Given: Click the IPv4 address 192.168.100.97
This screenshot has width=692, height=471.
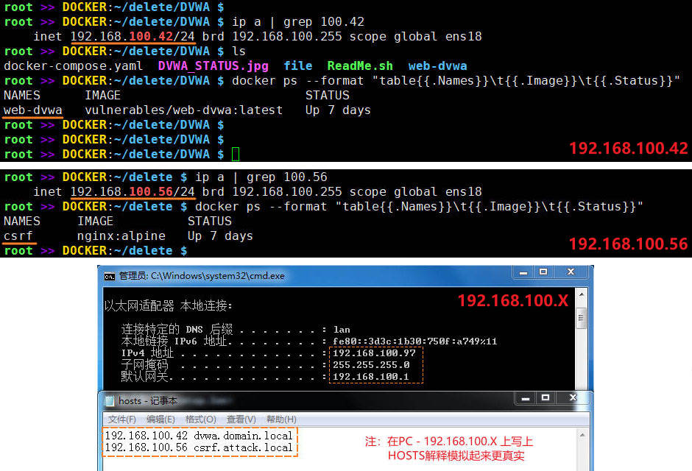Looking at the screenshot, I should click(x=374, y=353).
